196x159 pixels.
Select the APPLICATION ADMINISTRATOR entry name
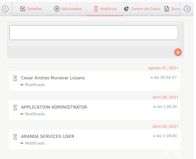54,107
